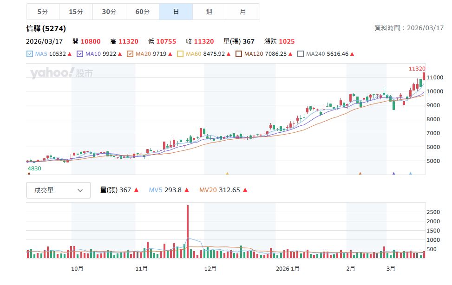Image resolution: width=452 pixels, height=285 pixels.
Task: Click the orange triangle marker near February
Action: [360, 173]
